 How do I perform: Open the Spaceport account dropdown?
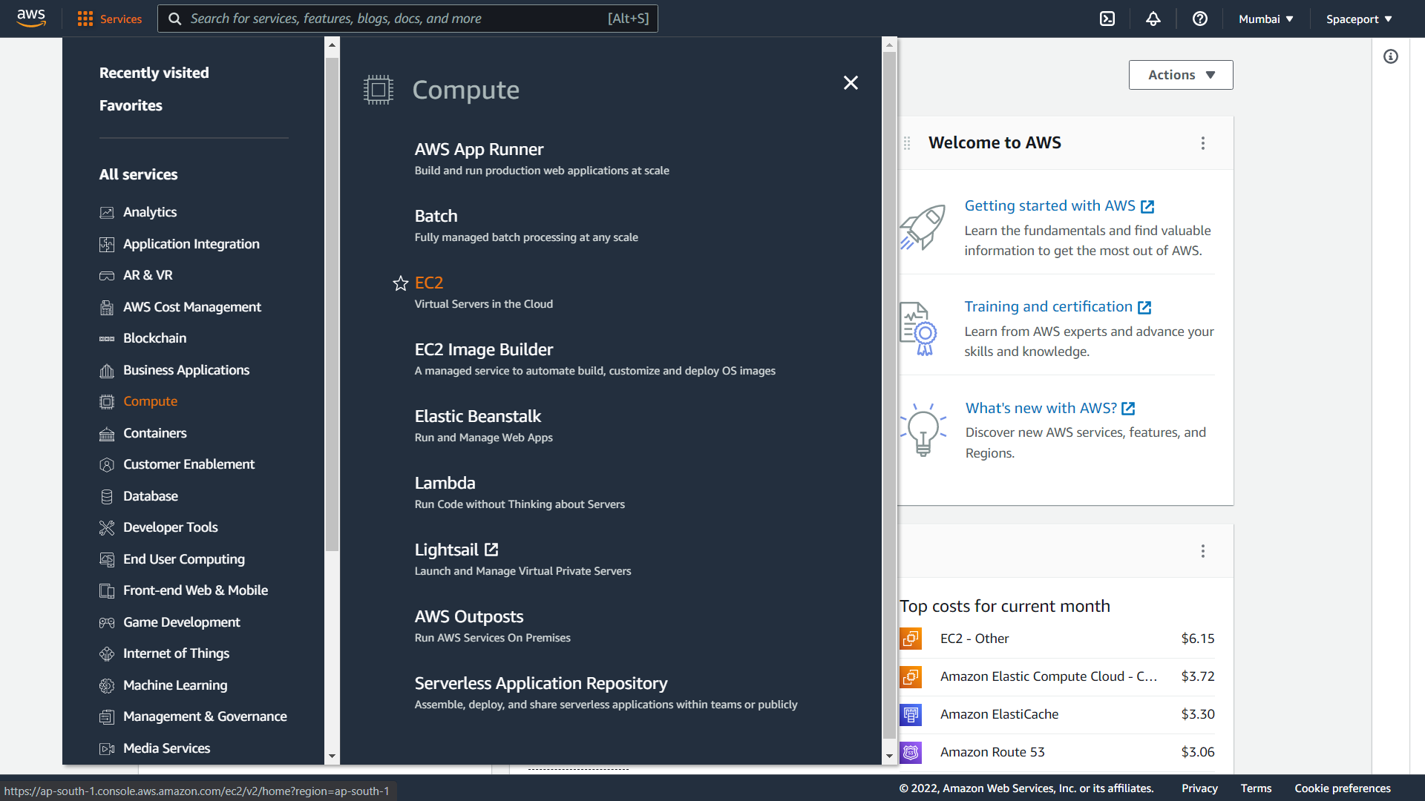(1359, 19)
